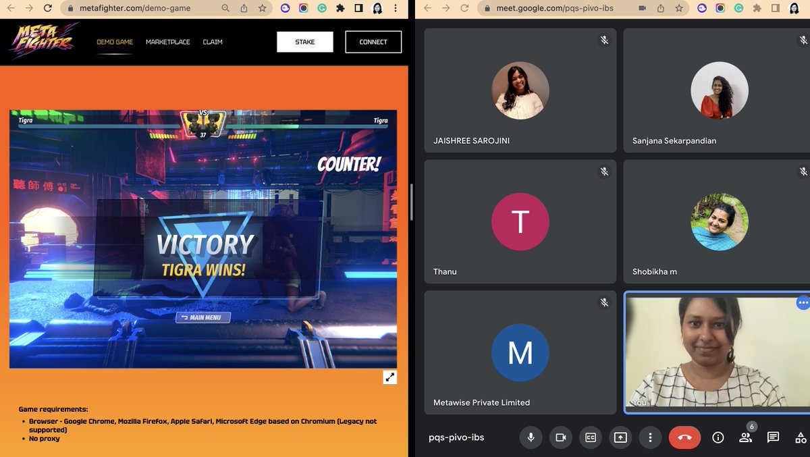Bookmark the metafighter demo-game page
This screenshot has width=810, height=457.
(262, 8)
